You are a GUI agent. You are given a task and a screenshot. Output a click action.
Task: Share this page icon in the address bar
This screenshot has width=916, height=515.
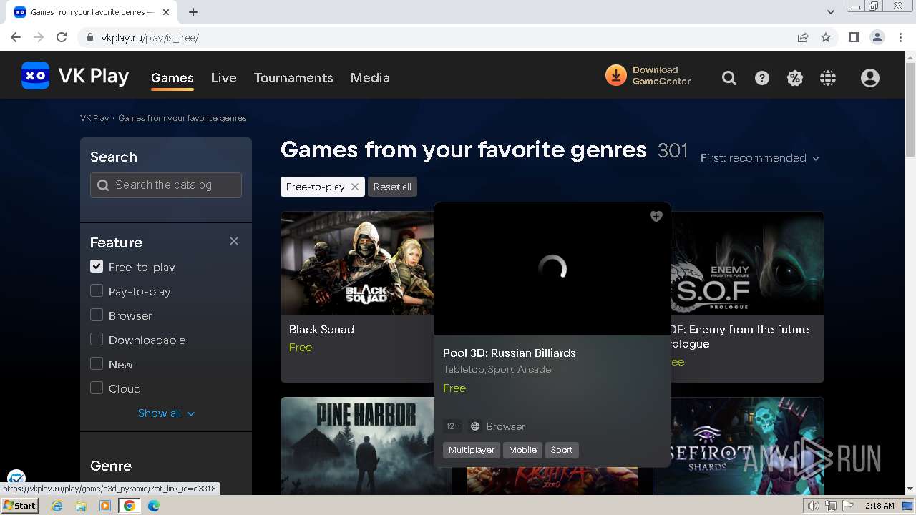click(x=803, y=37)
